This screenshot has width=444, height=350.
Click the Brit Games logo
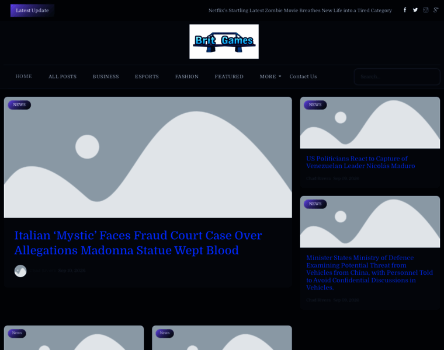pyautogui.click(x=224, y=41)
